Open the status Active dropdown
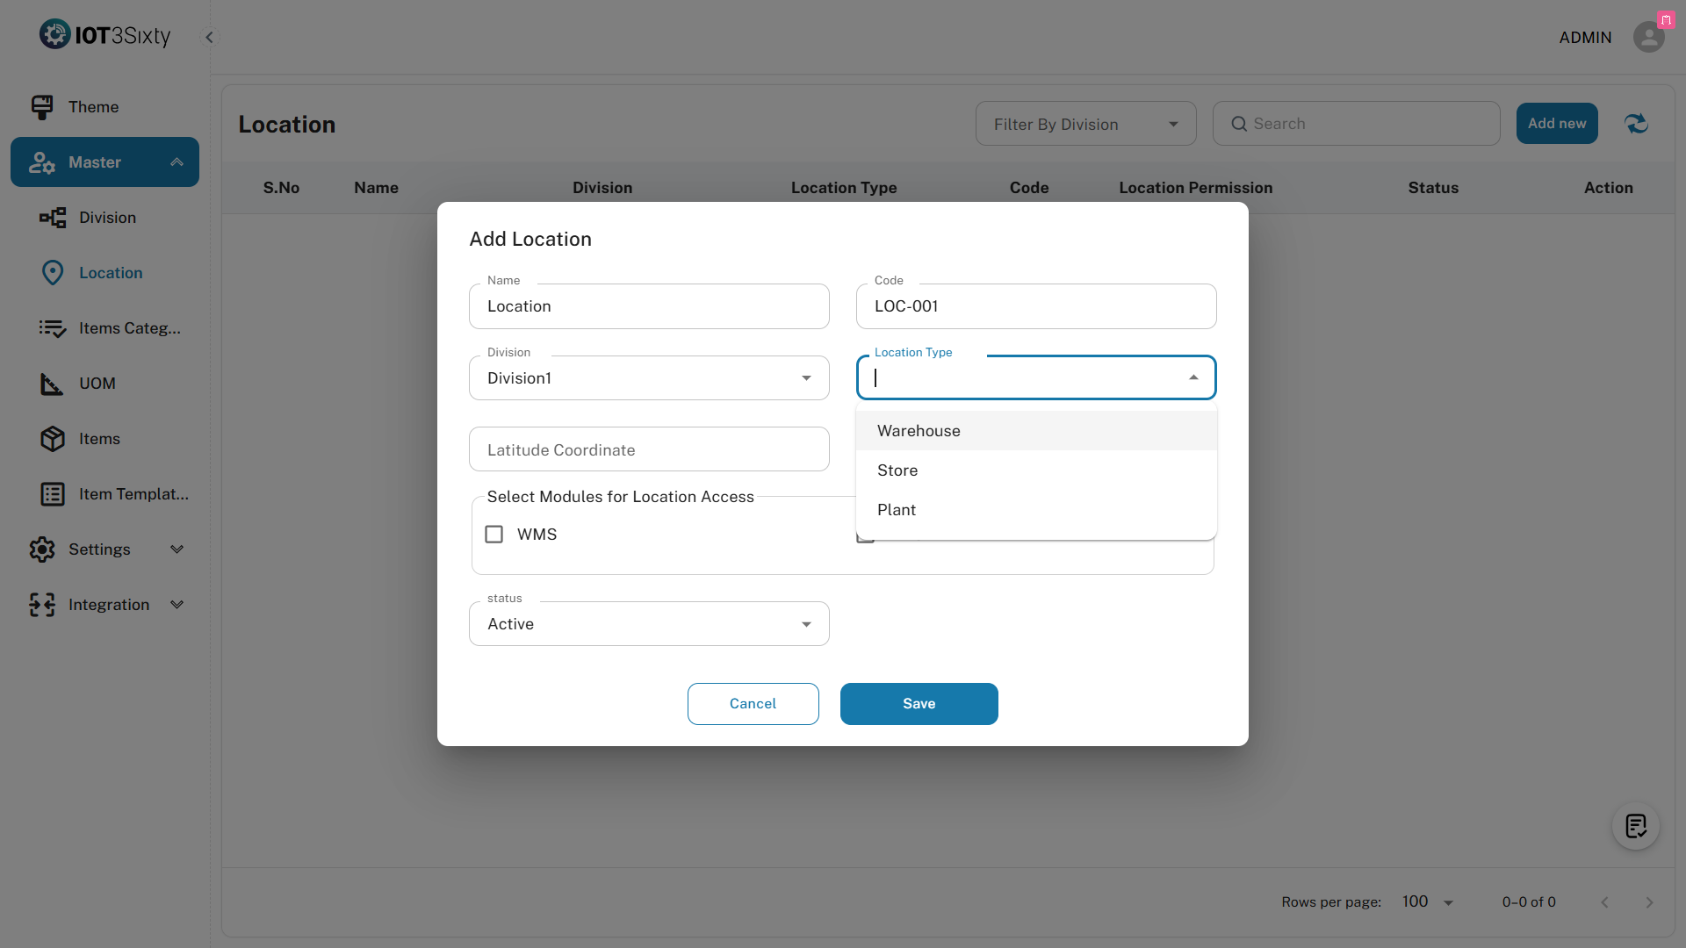 click(648, 624)
